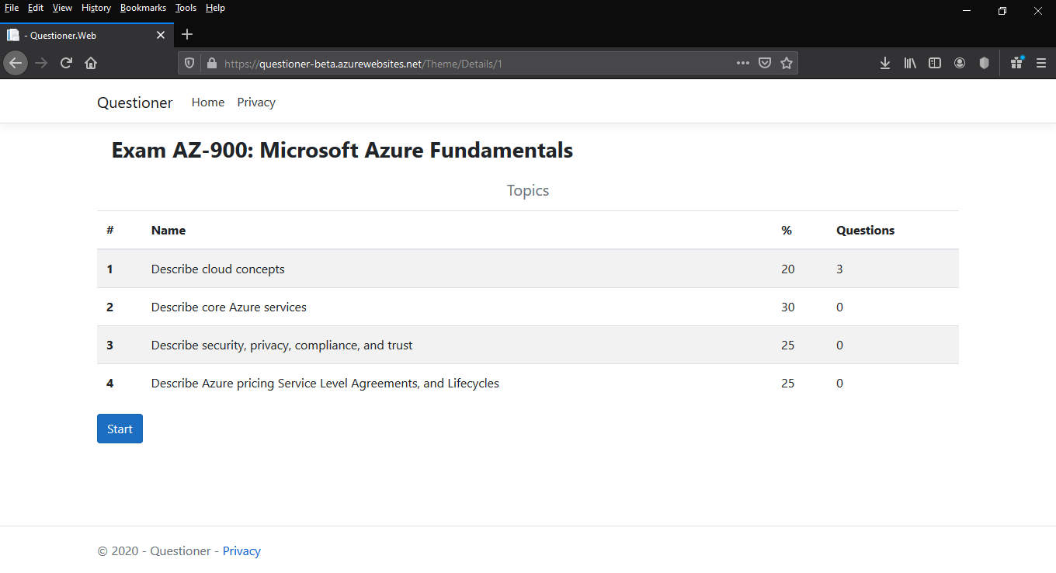Open the Firefox account icon

coord(960,63)
